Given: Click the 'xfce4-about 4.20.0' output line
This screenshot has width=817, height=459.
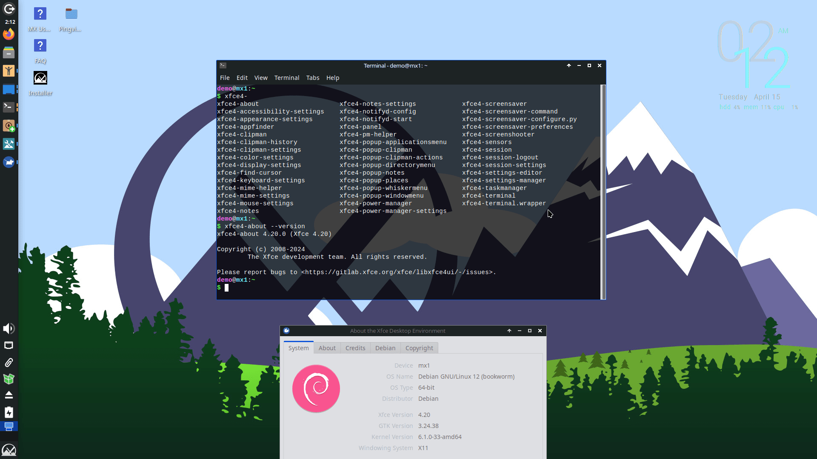Looking at the screenshot, I should coord(274,234).
